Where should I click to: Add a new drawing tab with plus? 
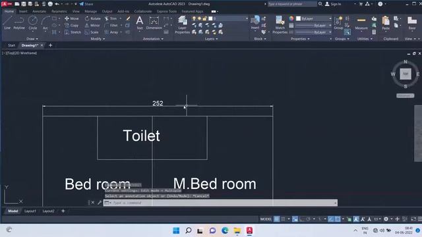point(50,45)
